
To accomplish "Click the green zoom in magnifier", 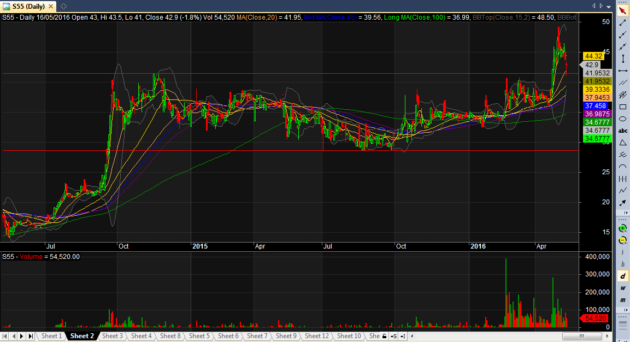I will [622, 229].
